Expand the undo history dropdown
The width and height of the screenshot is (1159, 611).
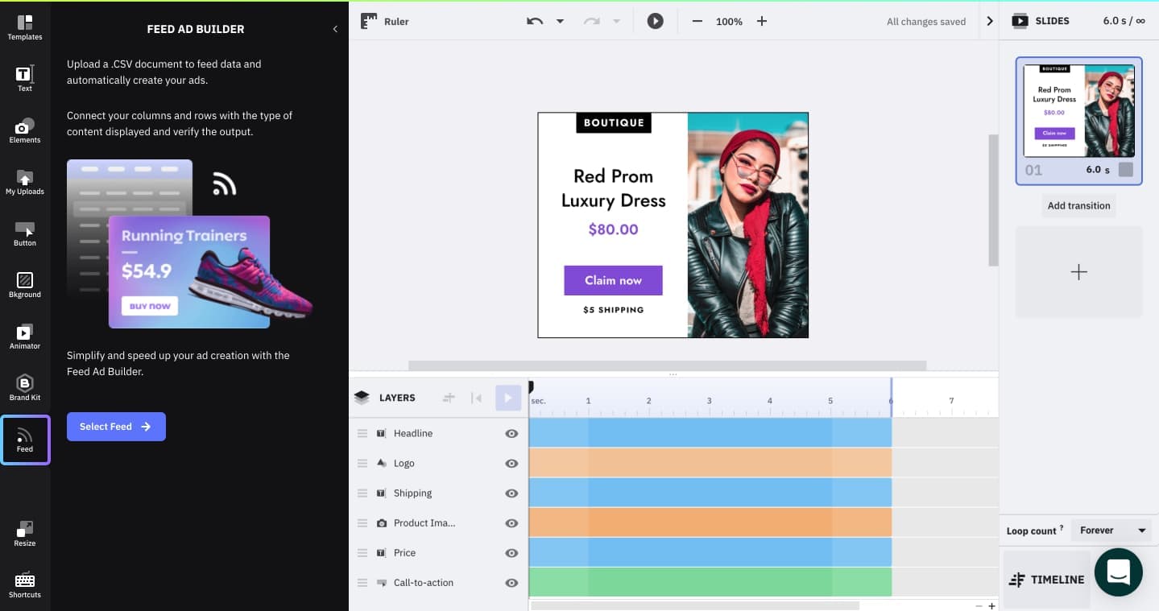pyautogui.click(x=560, y=21)
